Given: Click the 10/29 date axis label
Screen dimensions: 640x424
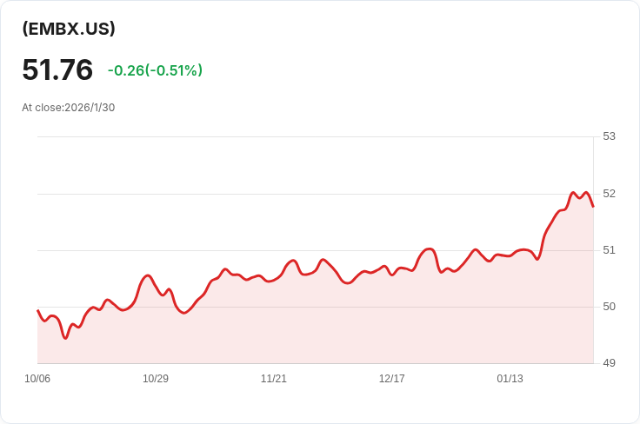Looking at the screenshot, I should 156,379.
